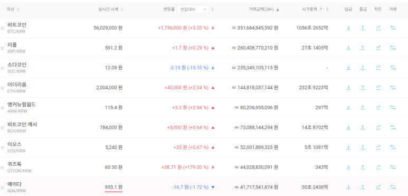Select market cap 5조 1081억 cell
408x196 pixels.
[316, 147]
